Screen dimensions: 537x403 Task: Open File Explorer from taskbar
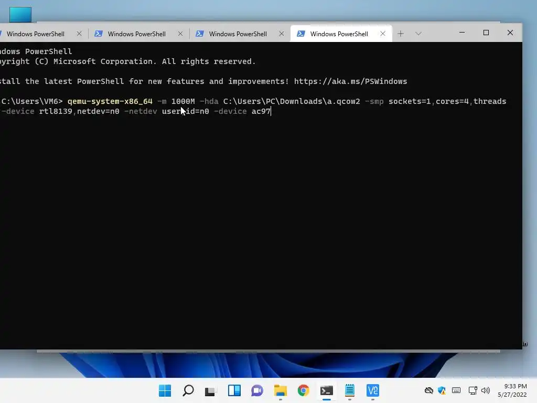(x=280, y=390)
